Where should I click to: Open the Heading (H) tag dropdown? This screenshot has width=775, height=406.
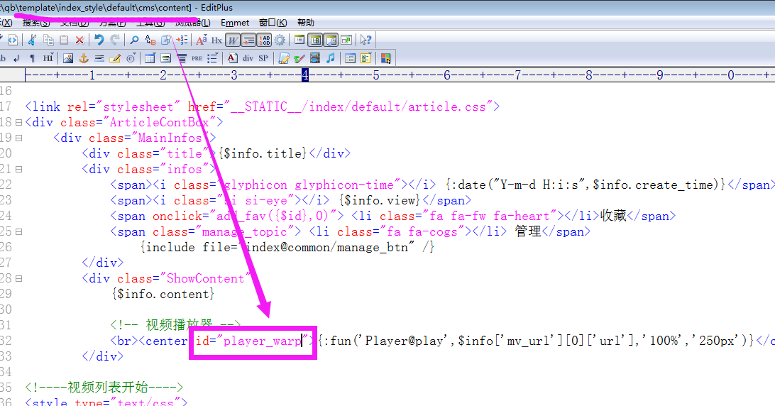click(48, 58)
